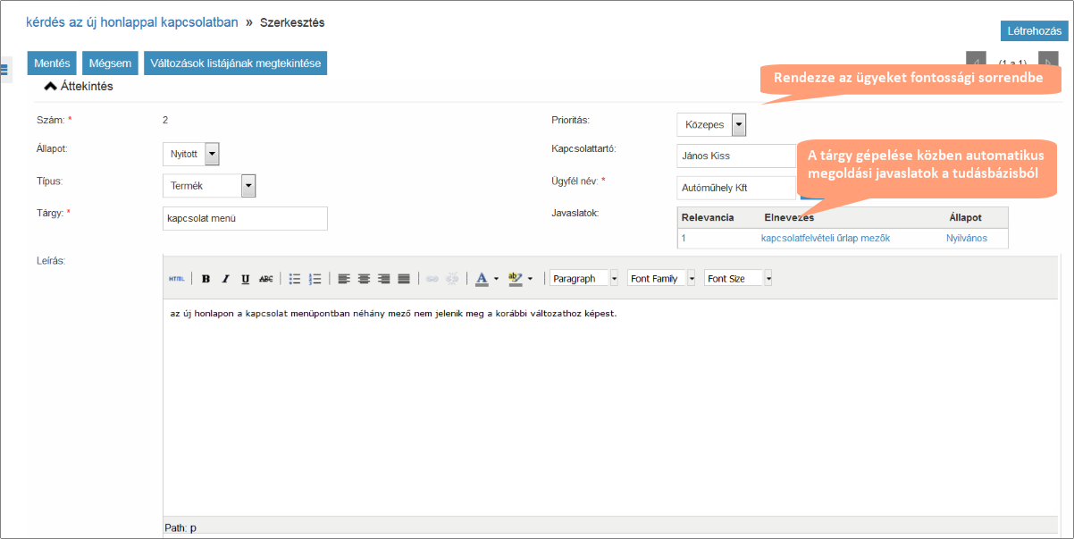
Task: Collapse the Áttekintés section
Action: pos(51,87)
